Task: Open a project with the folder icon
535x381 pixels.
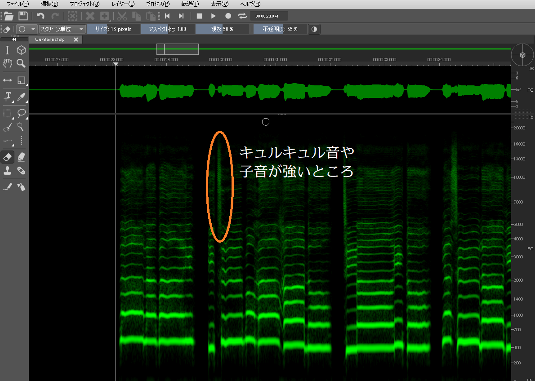Action: click(x=9, y=16)
